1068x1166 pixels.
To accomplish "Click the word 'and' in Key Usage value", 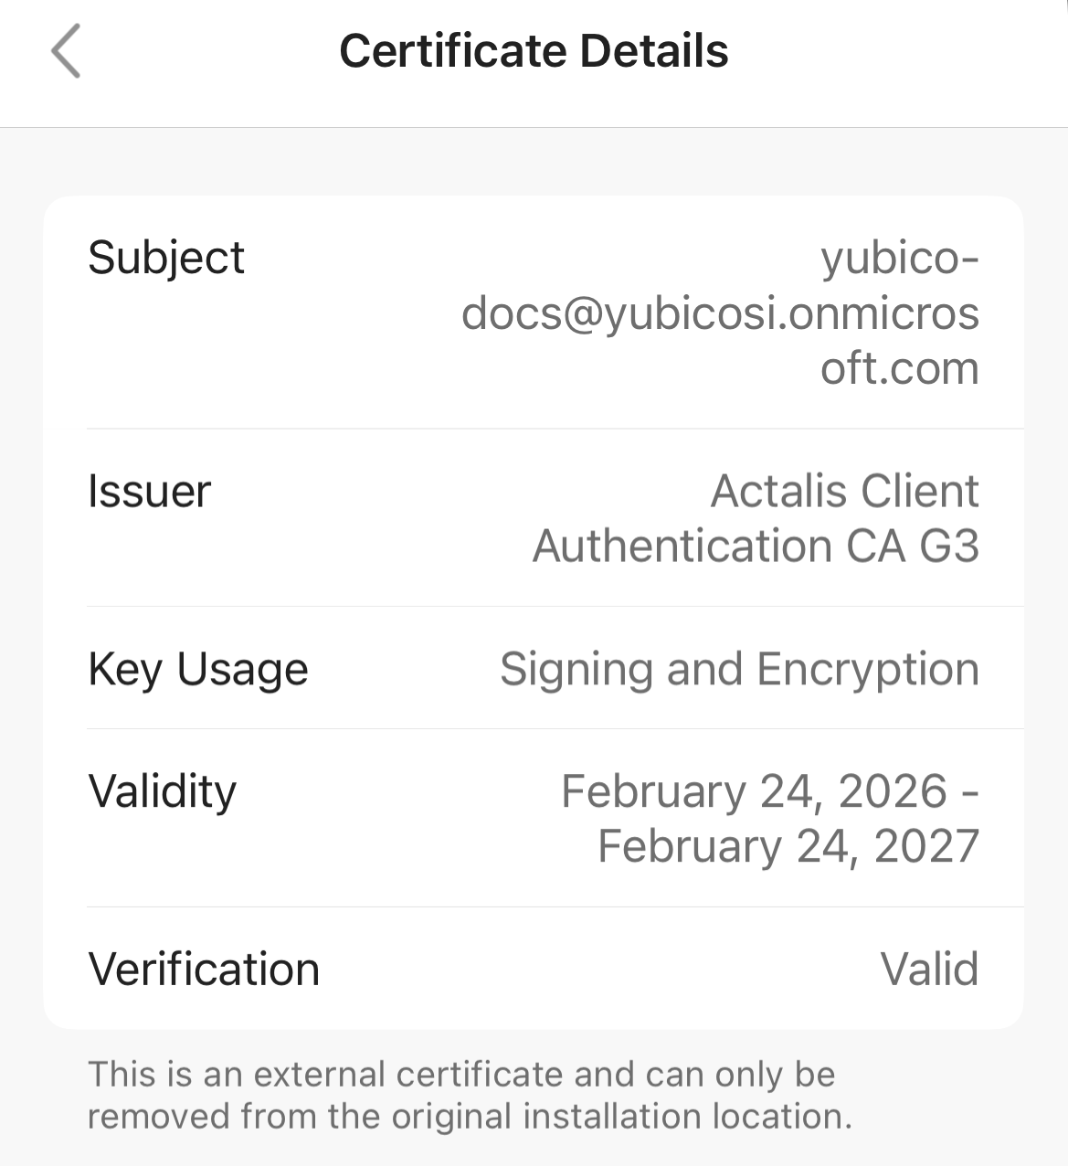I will (x=704, y=670).
